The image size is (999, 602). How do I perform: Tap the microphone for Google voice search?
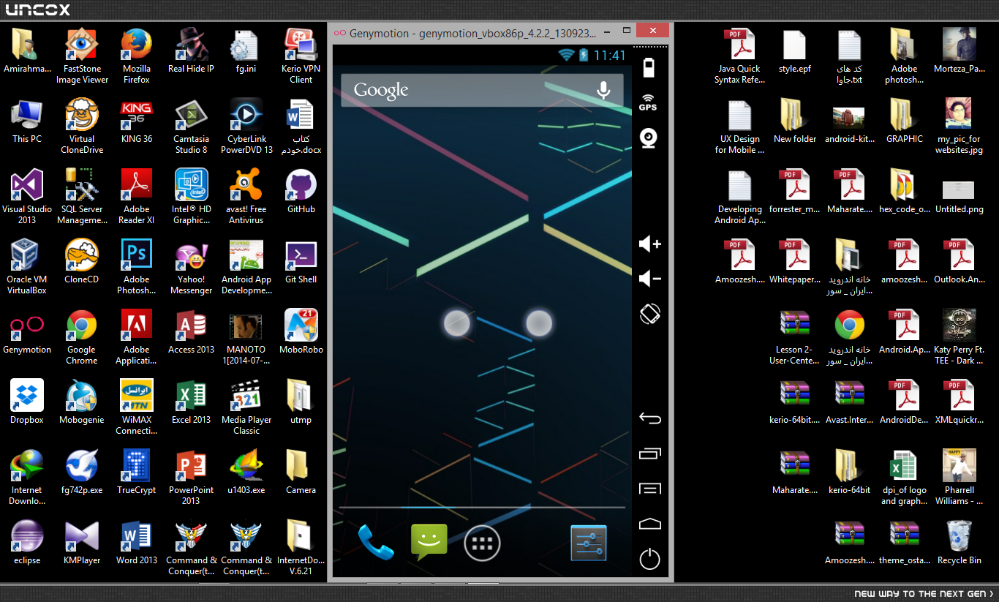pos(603,90)
